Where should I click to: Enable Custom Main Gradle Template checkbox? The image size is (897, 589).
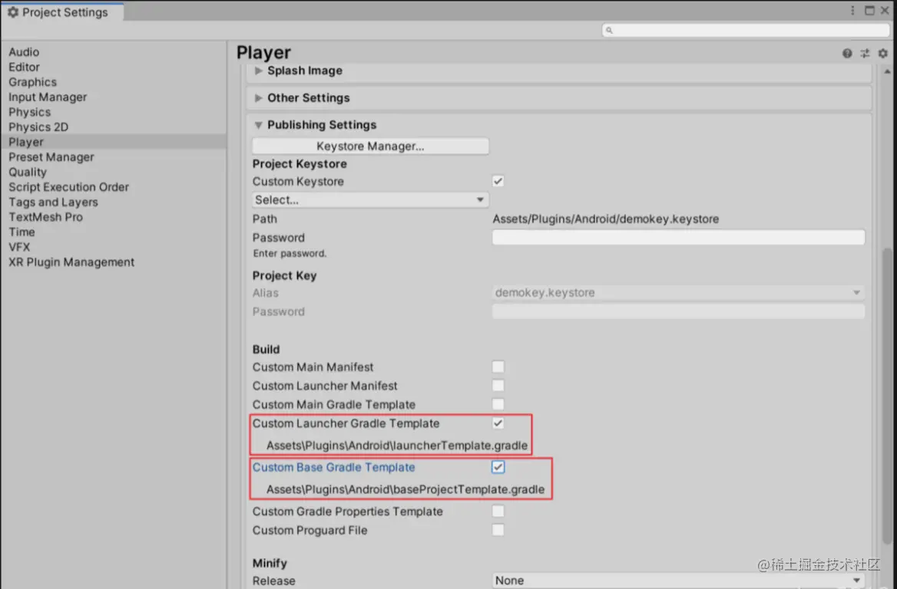click(x=498, y=404)
